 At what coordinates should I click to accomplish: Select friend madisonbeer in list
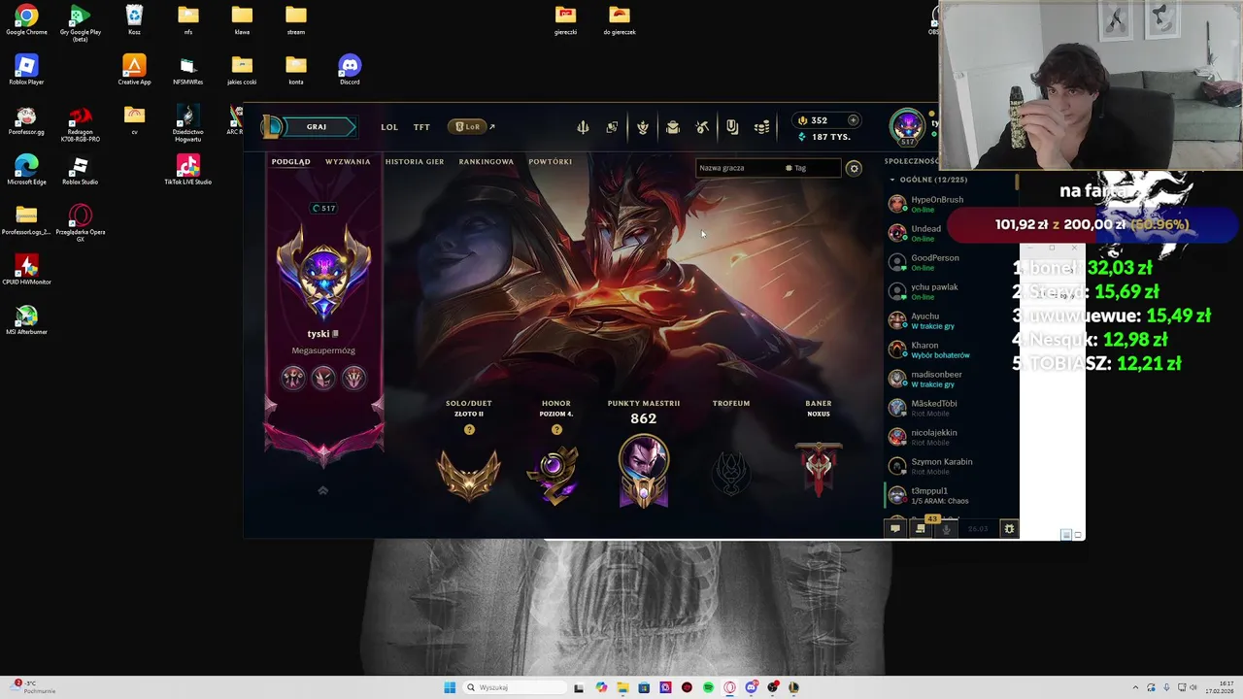point(950,379)
